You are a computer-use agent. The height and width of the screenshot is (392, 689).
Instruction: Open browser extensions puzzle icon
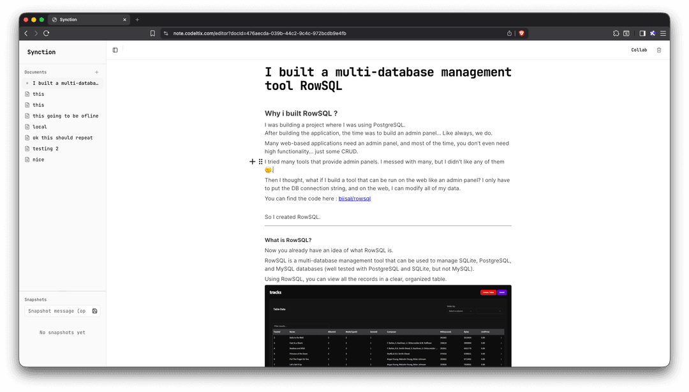pos(616,33)
